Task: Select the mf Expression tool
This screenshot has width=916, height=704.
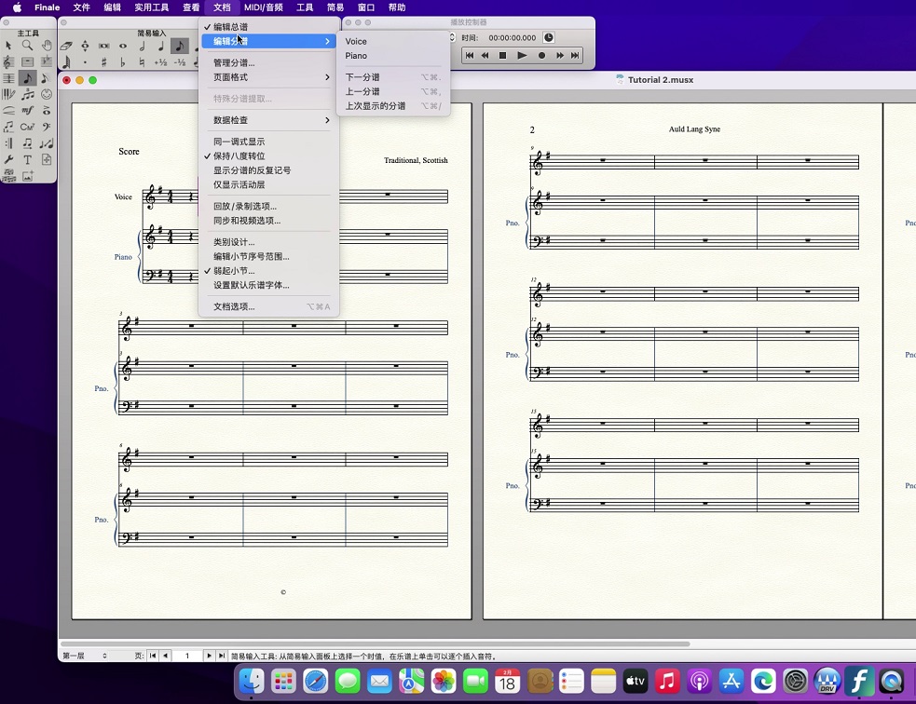Action: 28,110
